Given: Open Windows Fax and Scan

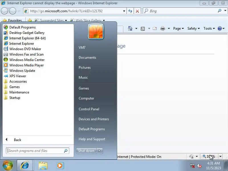Looking at the screenshot, I should (26, 54).
